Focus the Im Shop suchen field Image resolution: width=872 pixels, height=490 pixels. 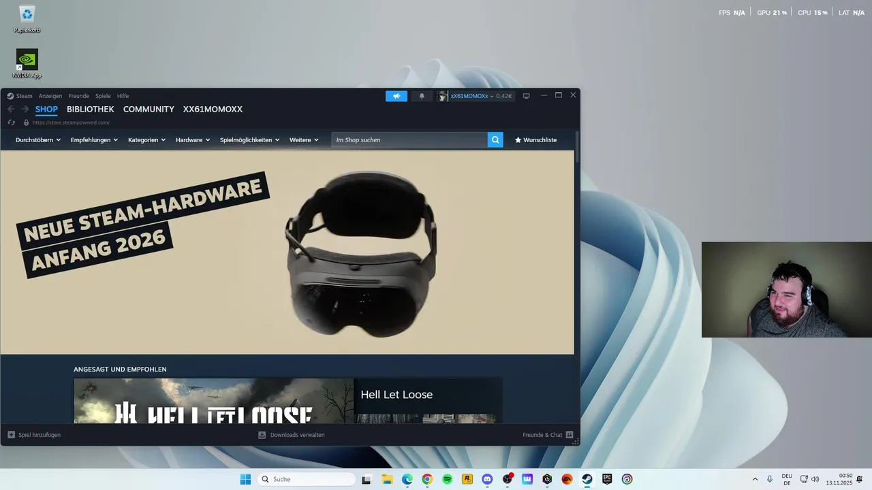pyautogui.click(x=409, y=140)
